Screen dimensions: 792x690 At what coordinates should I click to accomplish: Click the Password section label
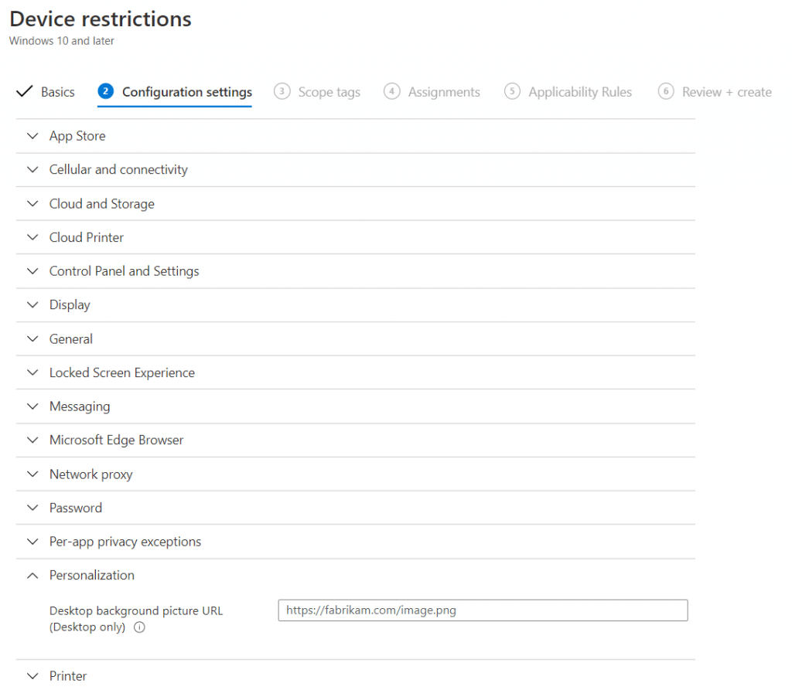coord(75,508)
